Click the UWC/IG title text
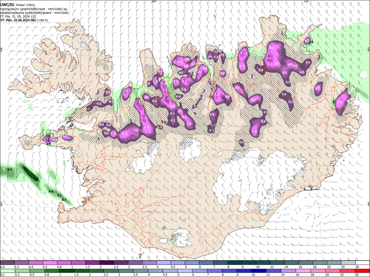The width and height of the screenshot is (370, 277). click(7, 5)
